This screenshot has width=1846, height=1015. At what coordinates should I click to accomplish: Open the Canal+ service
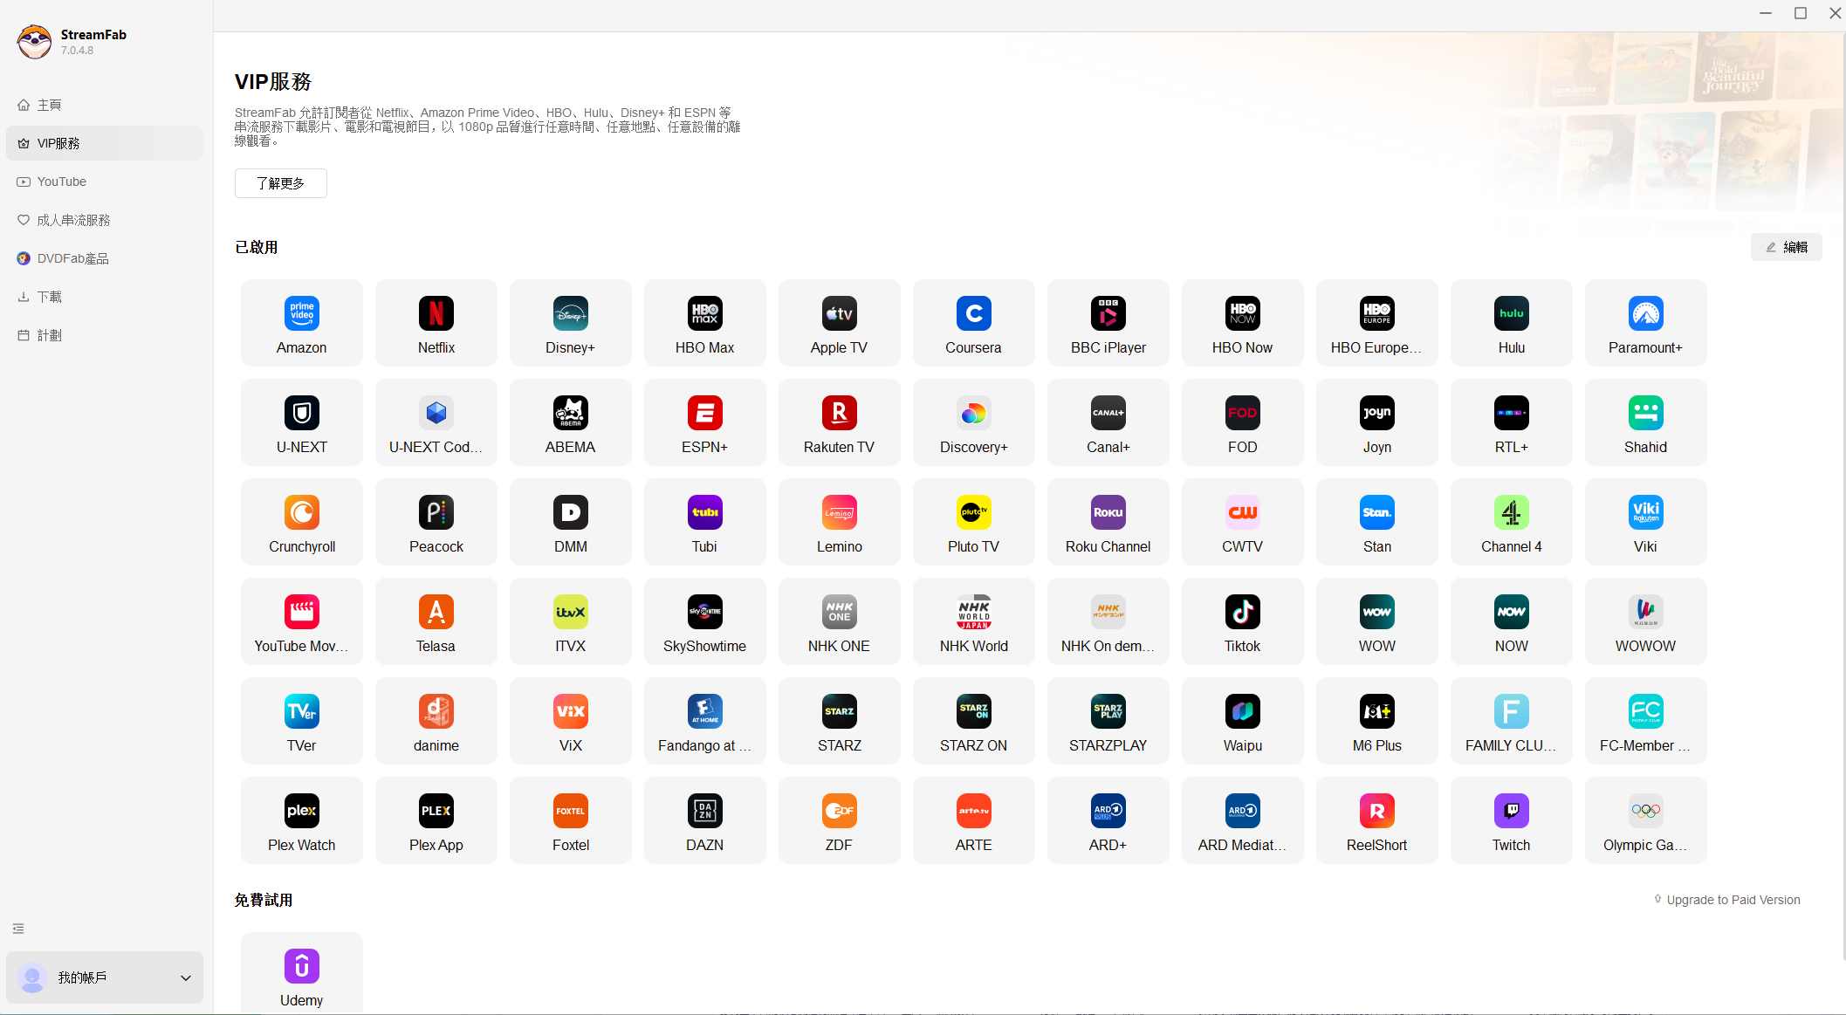click(x=1108, y=422)
